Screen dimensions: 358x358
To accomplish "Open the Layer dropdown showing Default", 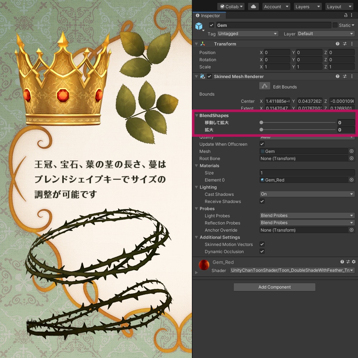I will pos(326,34).
